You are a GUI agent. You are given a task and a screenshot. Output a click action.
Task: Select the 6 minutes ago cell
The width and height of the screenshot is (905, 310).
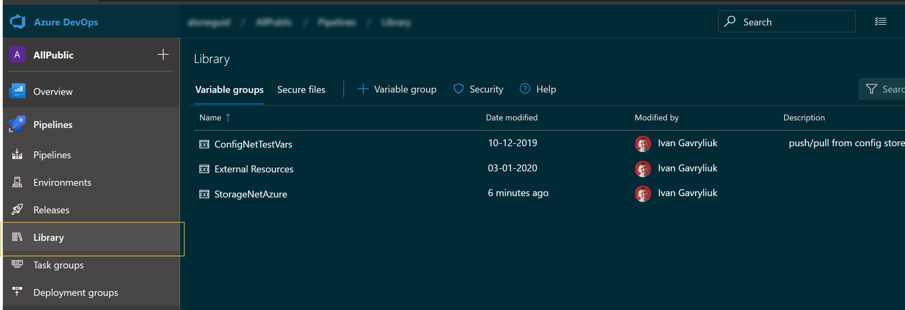[518, 193]
